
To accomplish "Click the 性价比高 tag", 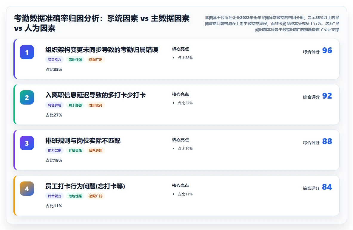I will (x=96, y=105).
